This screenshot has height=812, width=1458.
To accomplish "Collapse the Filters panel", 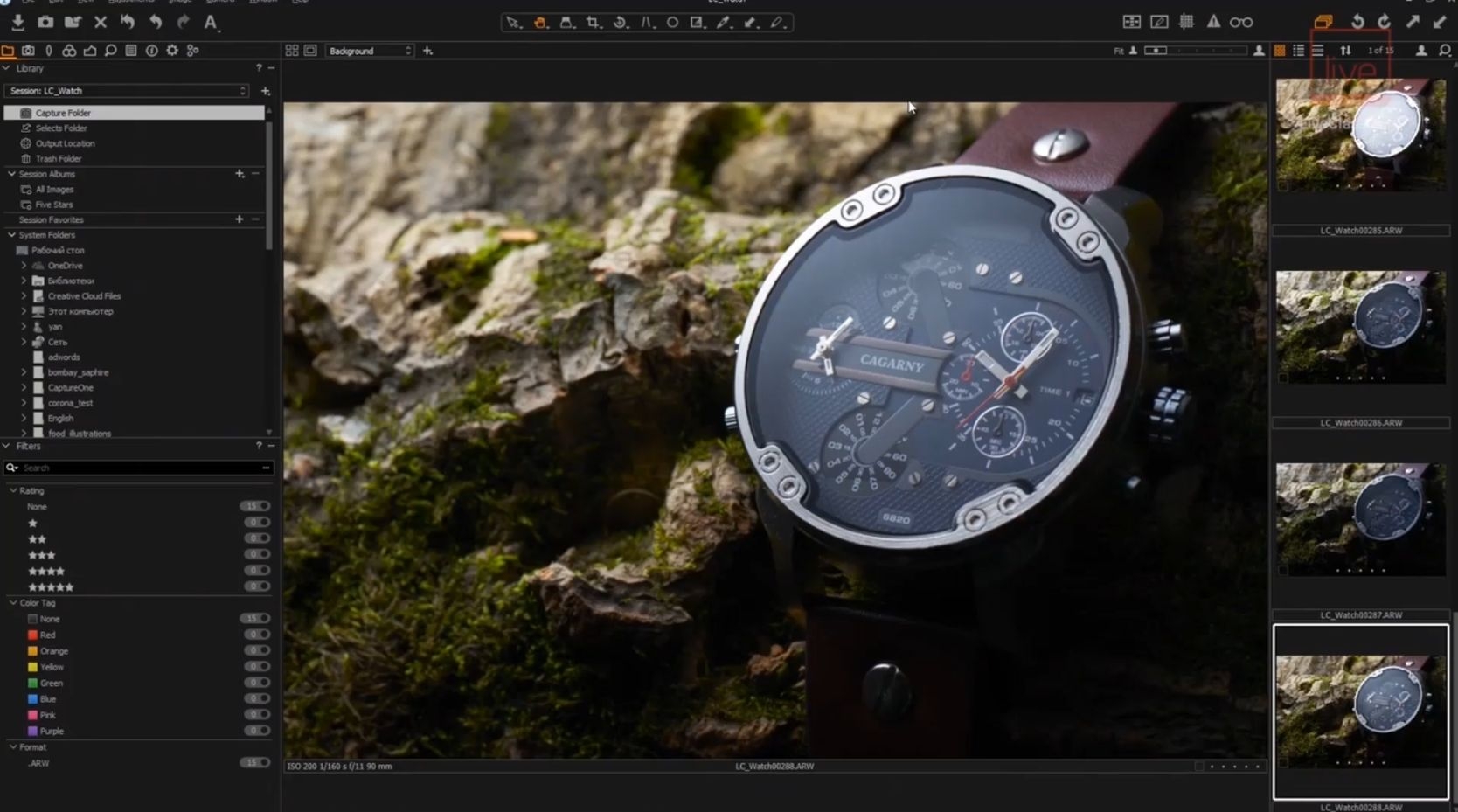I will pyautogui.click(x=7, y=446).
